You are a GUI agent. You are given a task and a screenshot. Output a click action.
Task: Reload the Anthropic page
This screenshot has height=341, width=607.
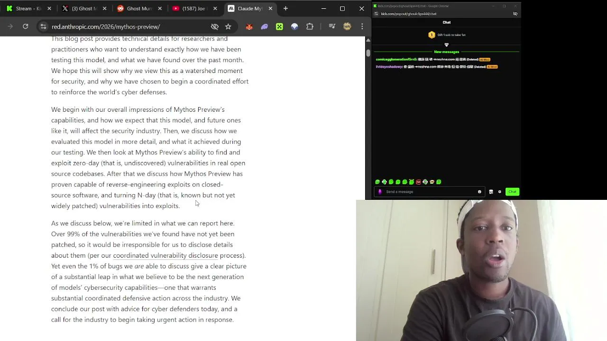(26, 27)
